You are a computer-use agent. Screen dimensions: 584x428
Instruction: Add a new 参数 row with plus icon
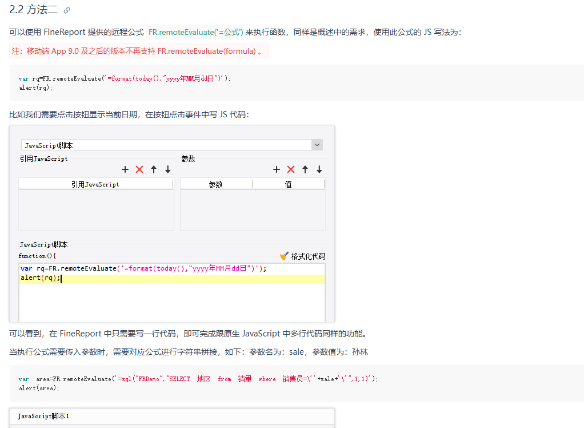coord(277,169)
